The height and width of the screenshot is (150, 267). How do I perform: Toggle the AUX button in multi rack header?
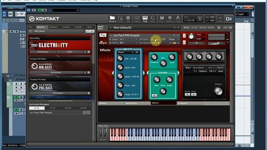pos(225,27)
